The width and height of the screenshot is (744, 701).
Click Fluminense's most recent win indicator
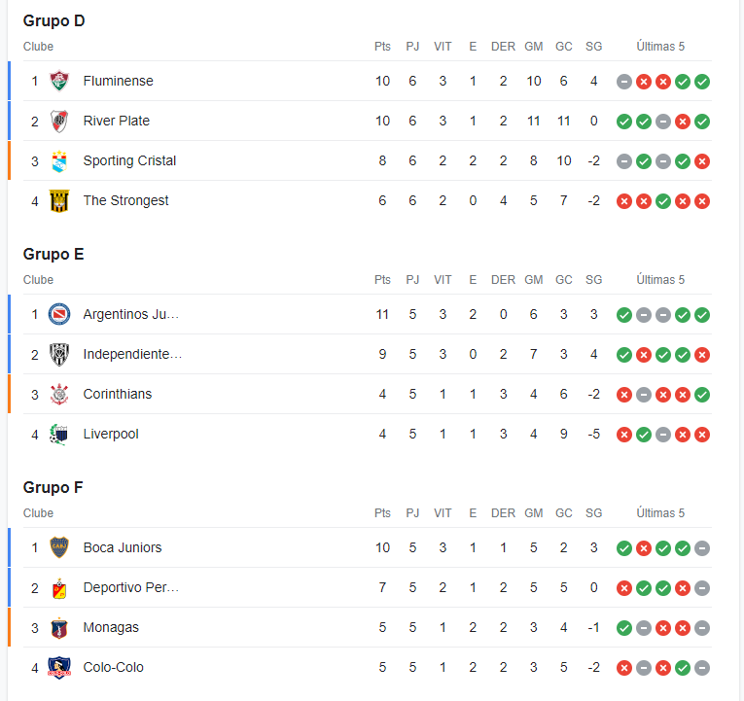coord(702,82)
